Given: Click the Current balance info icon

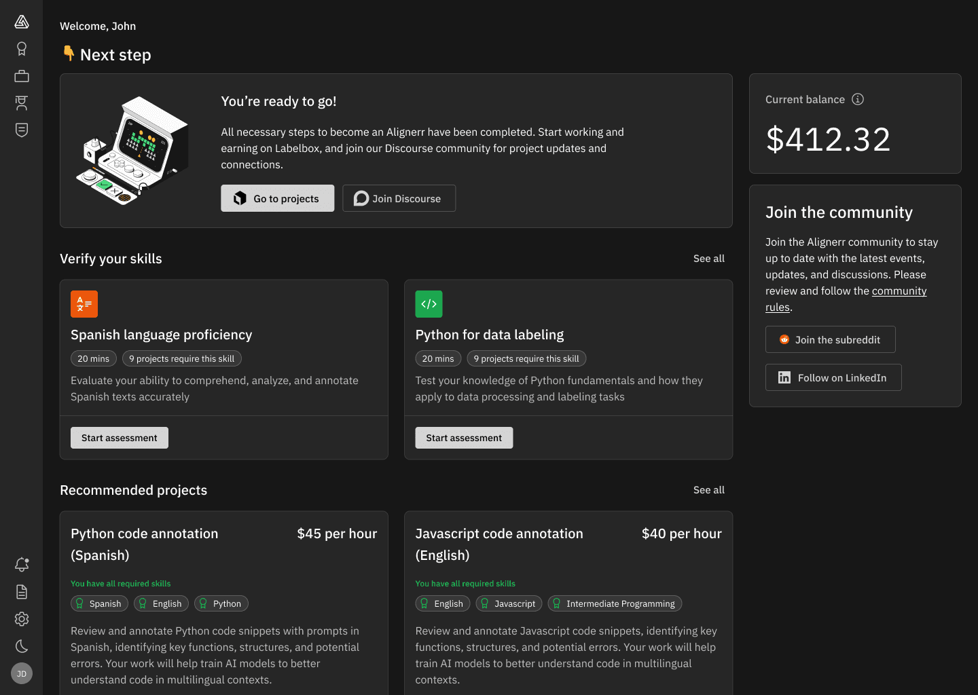Looking at the screenshot, I should tap(858, 99).
